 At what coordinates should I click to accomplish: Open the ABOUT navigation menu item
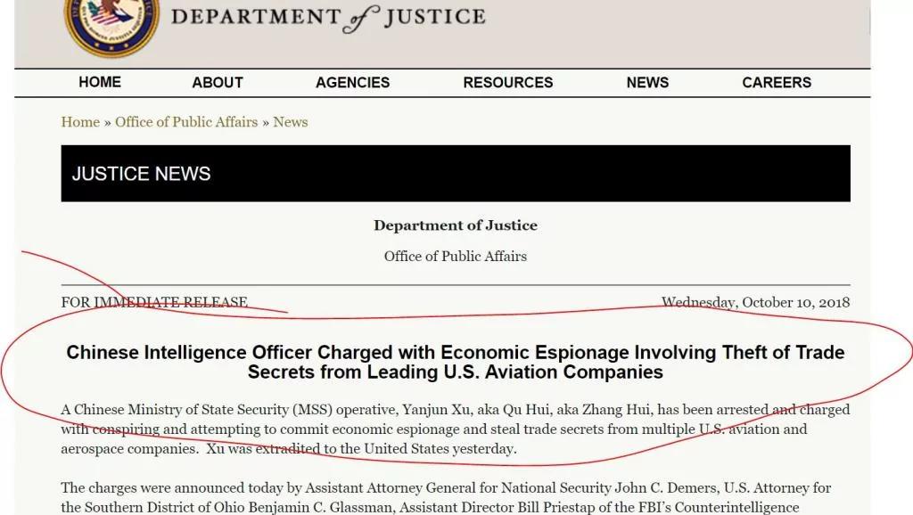218,83
